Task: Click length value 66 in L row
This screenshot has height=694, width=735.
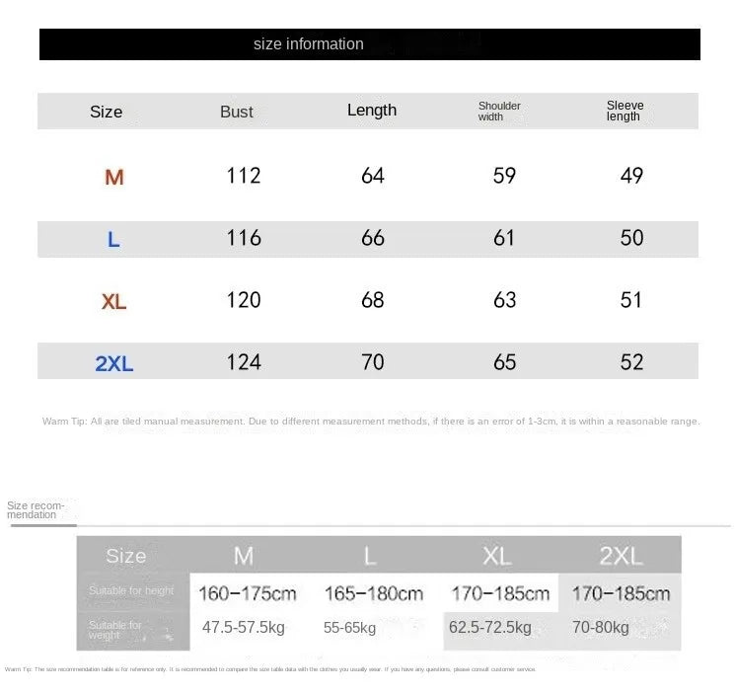Action: (373, 238)
